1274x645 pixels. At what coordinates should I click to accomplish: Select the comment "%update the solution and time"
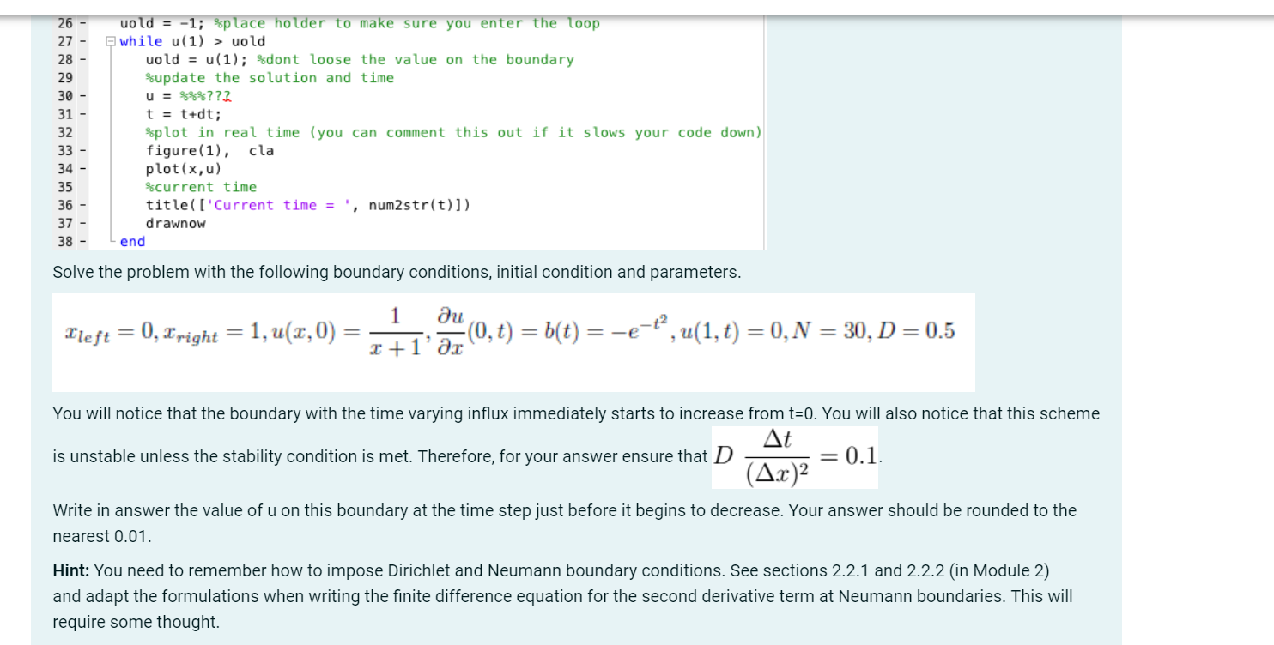coord(270,77)
